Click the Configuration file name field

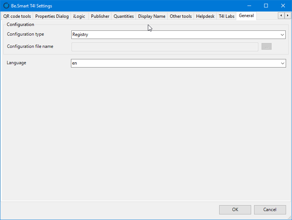pos(165,47)
